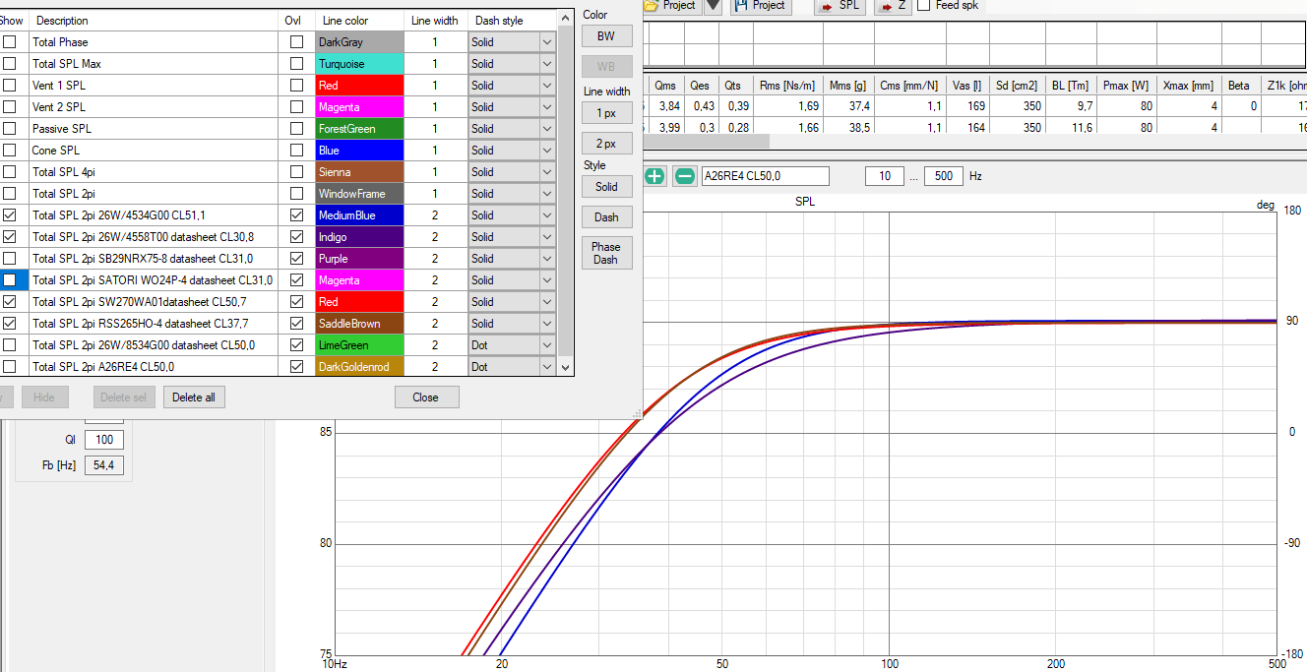The image size is (1307, 672).
Task: Apply Dash style button
Action: pos(606,217)
